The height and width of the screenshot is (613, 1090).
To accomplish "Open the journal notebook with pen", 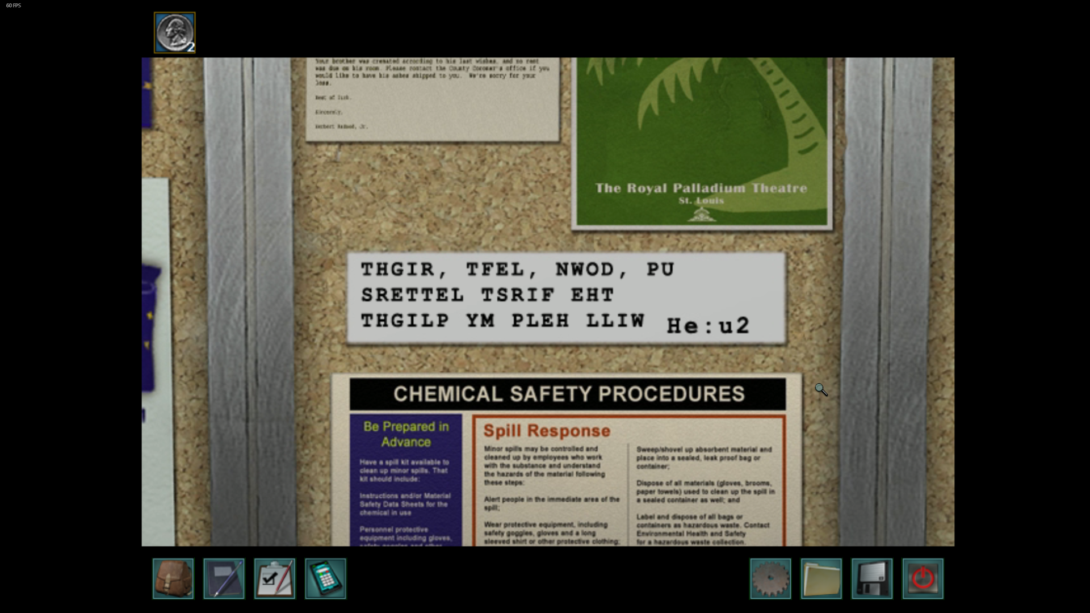I will (x=224, y=578).
